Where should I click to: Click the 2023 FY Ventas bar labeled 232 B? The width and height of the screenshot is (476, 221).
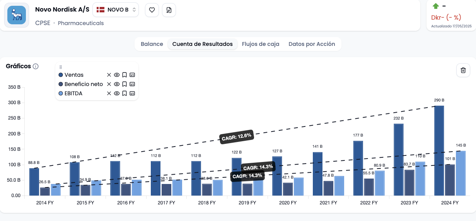pyautogui.click(x=399, y=160)
